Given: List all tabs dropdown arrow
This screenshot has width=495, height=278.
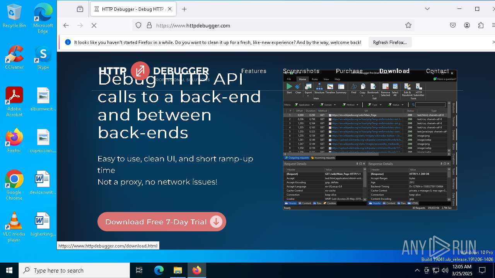Looking at the screenshot, I should [427, 9].
